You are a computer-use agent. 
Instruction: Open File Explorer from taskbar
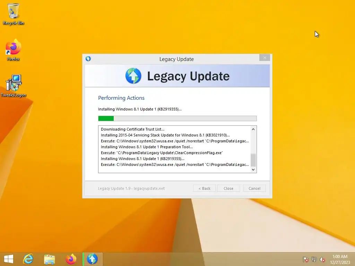coord(49,259)
